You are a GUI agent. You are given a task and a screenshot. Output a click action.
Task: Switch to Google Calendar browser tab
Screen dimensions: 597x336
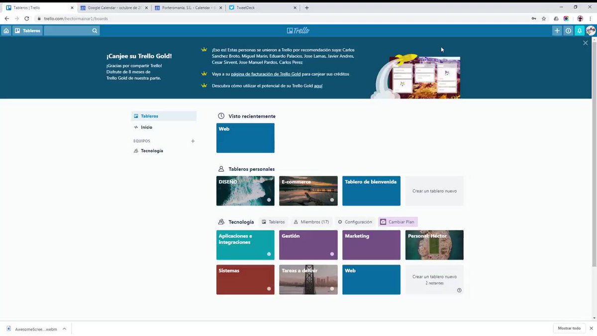point(114,7)
